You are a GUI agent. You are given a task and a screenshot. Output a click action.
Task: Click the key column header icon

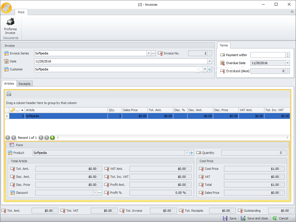[13, 110]
